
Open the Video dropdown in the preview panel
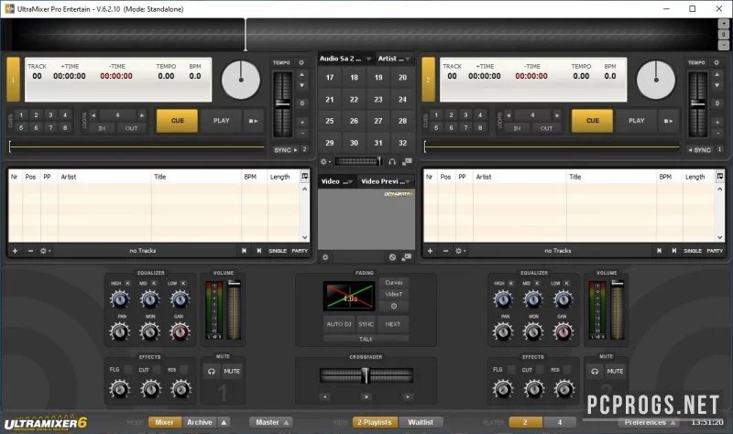336,181
